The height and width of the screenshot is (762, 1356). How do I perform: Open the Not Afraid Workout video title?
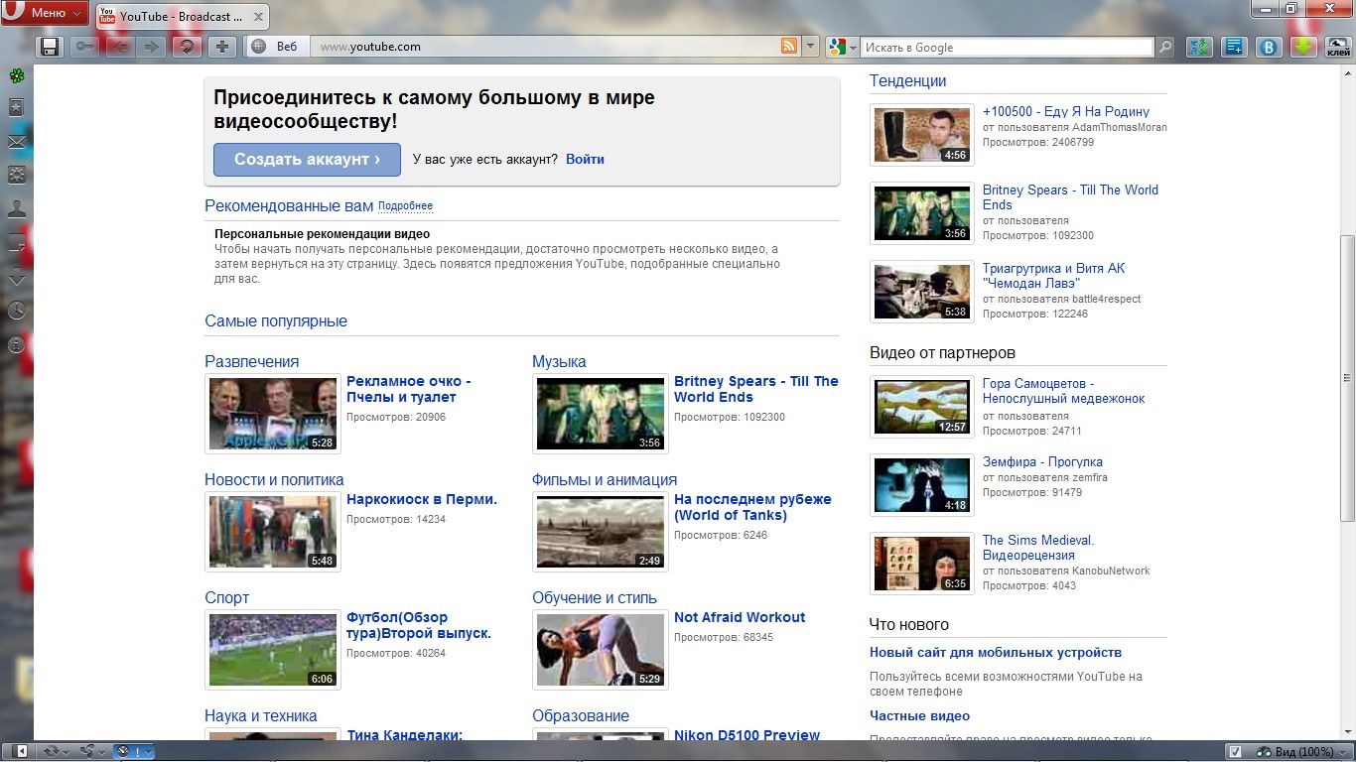coord(740,617)
